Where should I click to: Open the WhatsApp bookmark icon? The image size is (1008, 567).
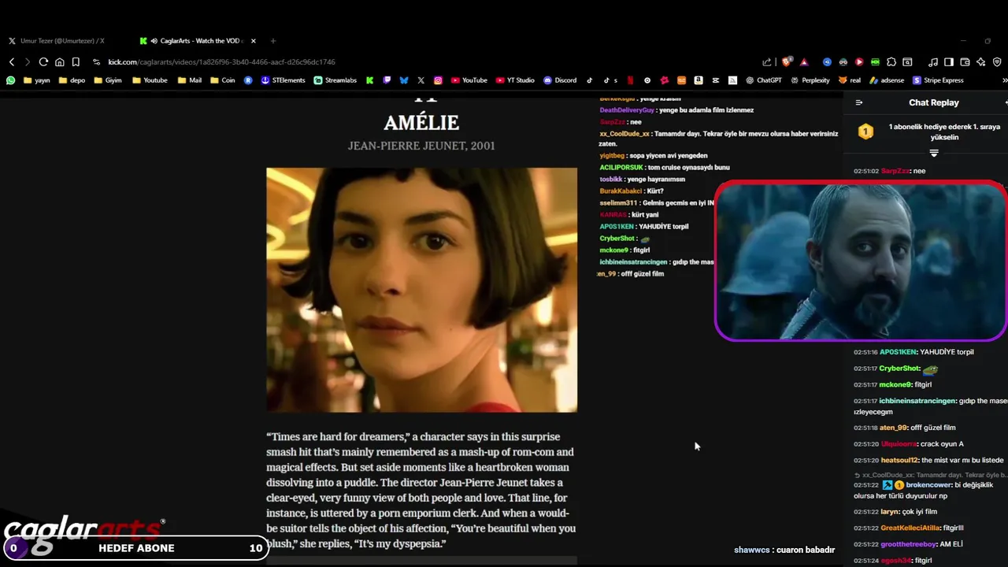point(10,80)
